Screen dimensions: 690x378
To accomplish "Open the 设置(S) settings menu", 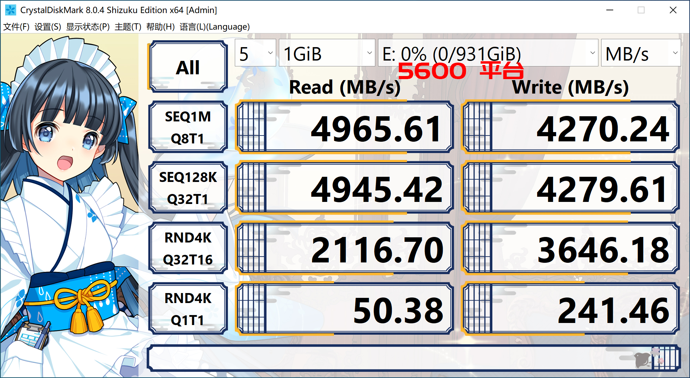I will 48,27.
